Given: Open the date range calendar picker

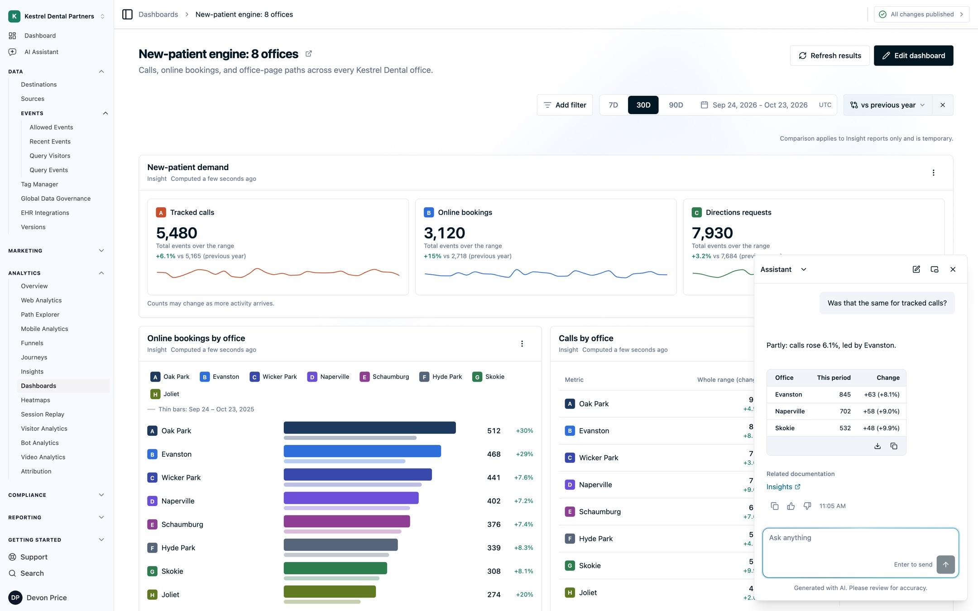Looking at the screenshot, I should pos(754,105).
